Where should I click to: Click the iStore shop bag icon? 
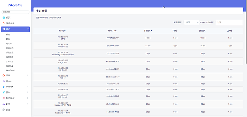[x=3, y=81]
